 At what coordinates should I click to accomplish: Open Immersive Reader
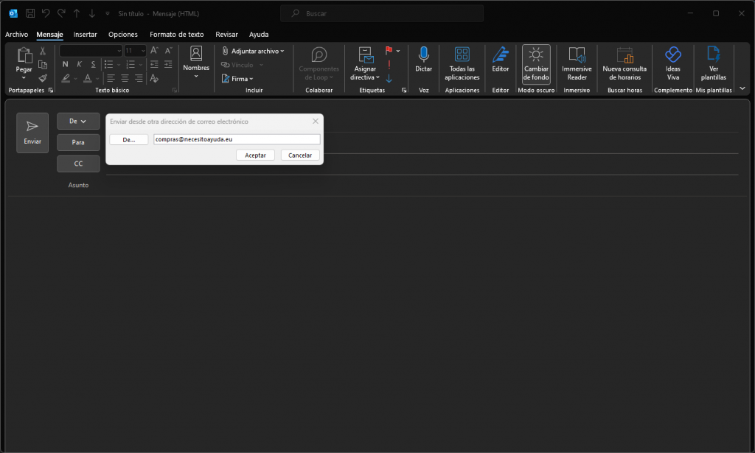pos(577,64)
